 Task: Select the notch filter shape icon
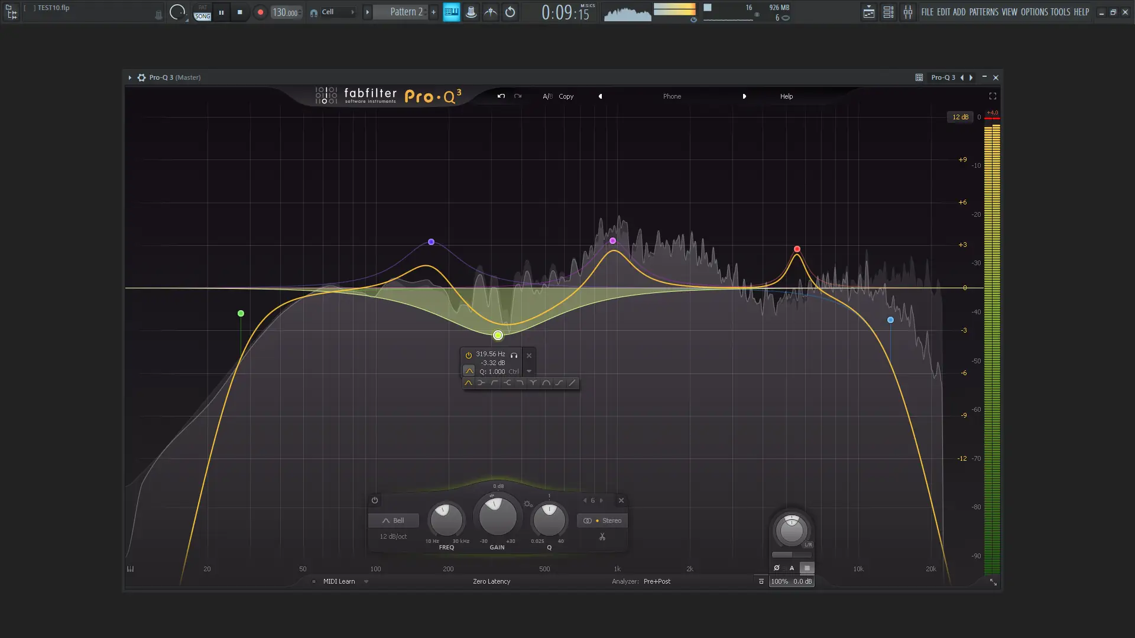pos(533,383)
